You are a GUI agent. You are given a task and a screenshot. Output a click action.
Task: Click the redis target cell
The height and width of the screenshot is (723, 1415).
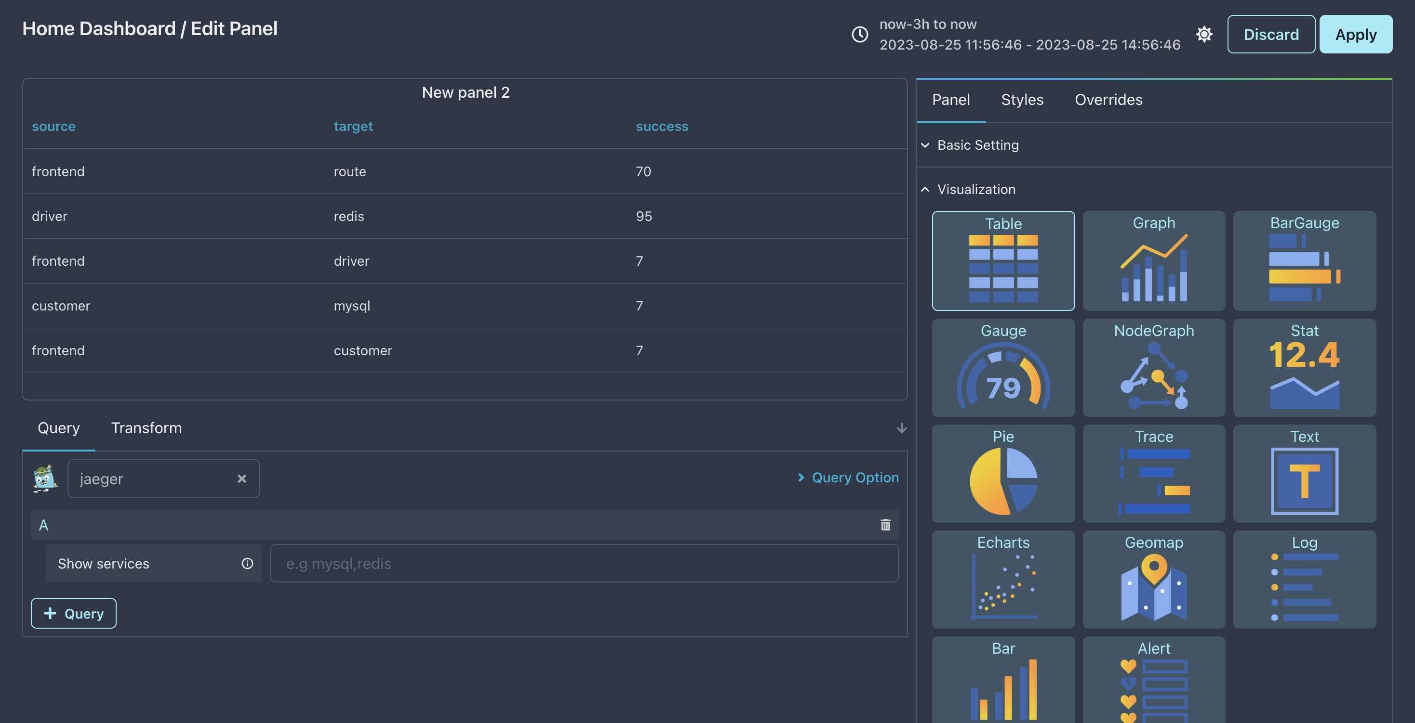(349, 216)
